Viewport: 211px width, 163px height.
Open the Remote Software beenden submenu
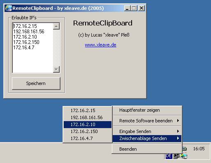tap(147, 121)
